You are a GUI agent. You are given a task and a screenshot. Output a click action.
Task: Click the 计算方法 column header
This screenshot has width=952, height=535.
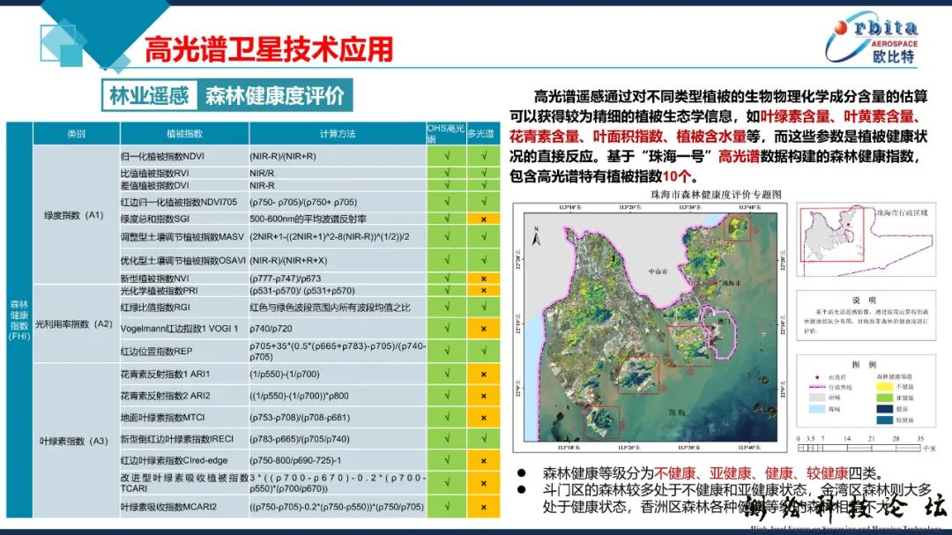click(338, 134)
